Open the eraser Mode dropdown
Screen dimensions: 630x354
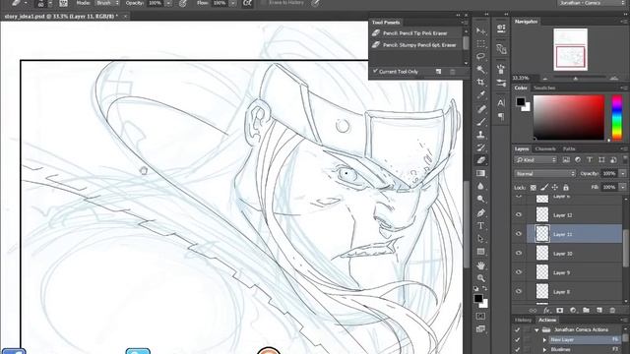107,3
